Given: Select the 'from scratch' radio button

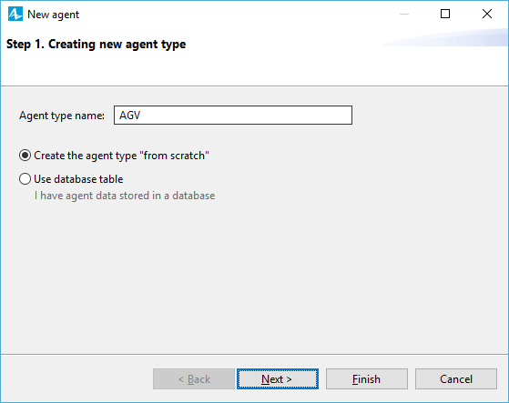Looking at the screenshot, I should tap(25, 156).
